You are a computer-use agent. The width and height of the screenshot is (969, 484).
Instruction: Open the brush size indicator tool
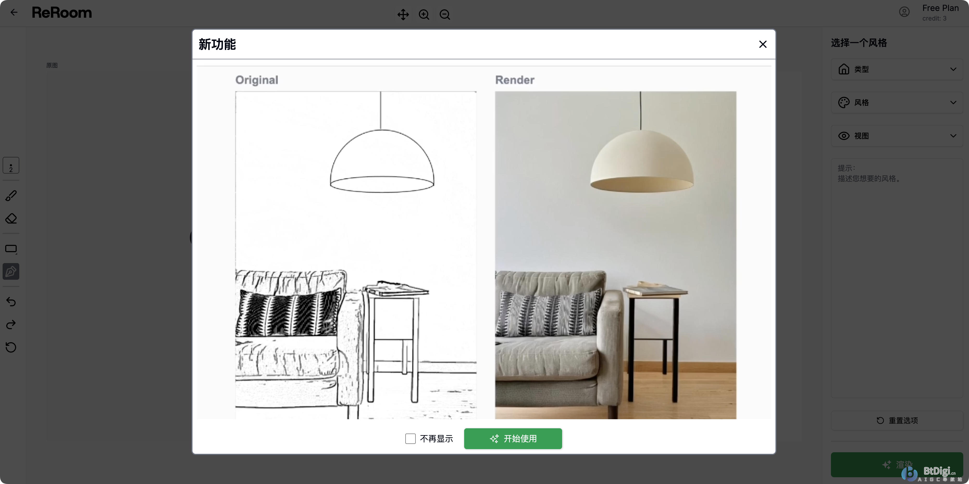click(11, 165)
